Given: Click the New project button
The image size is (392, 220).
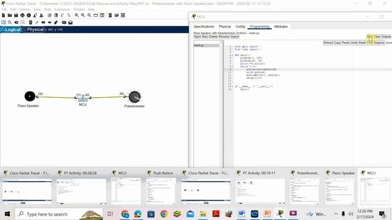Looking at the screenshot, I should 205,37.
